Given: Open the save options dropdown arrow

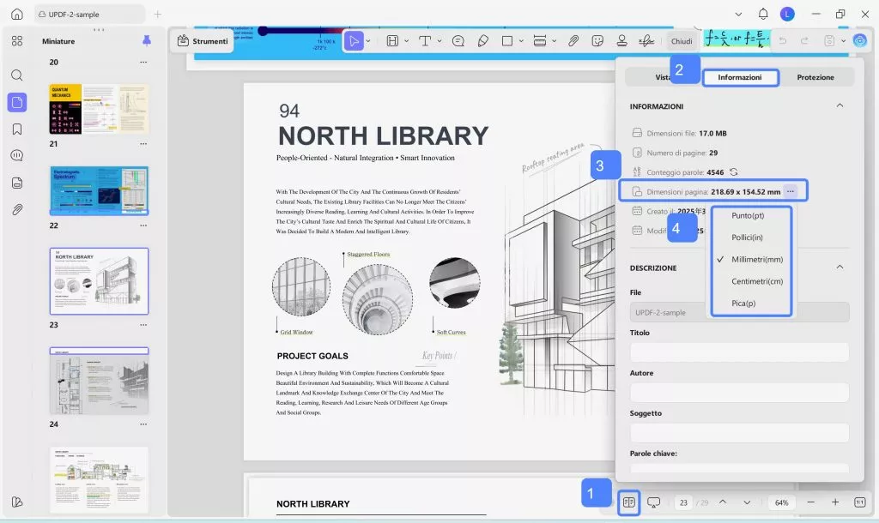Looking at the screenshot, I should tap(843, 41).
